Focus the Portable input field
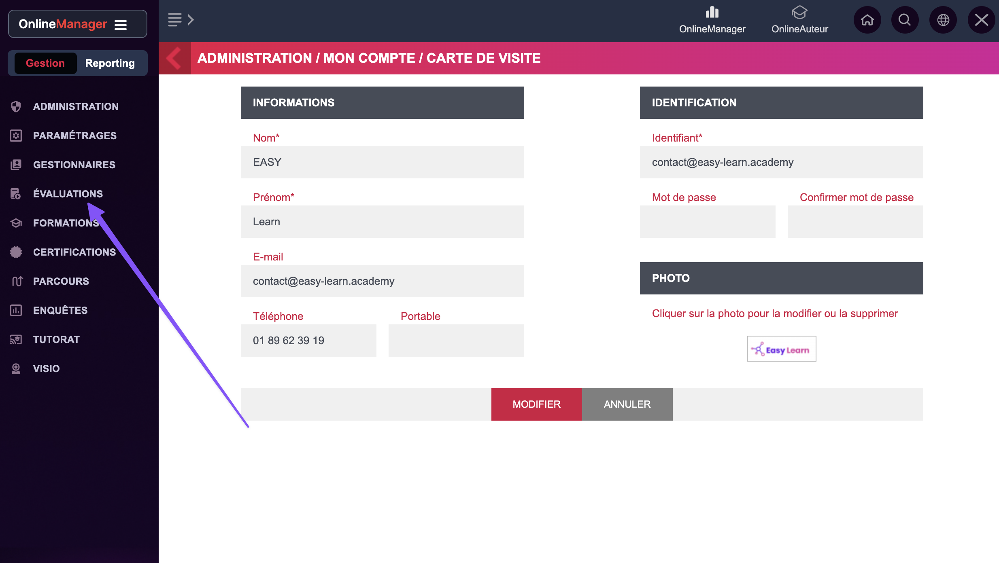Screen dimensions: 999x563 pos(456,341)
